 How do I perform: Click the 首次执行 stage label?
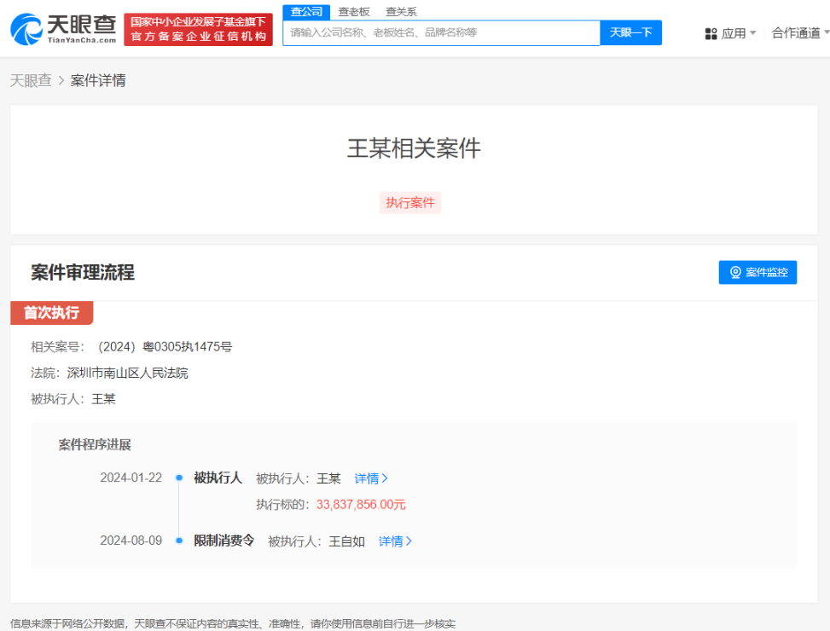click(52, 313)
